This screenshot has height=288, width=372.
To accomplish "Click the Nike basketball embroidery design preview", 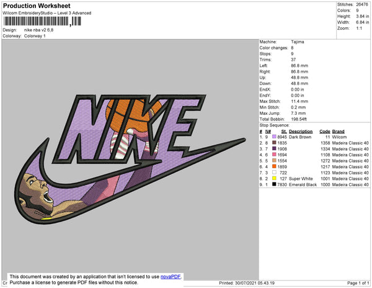I will (x=130, y=159).
